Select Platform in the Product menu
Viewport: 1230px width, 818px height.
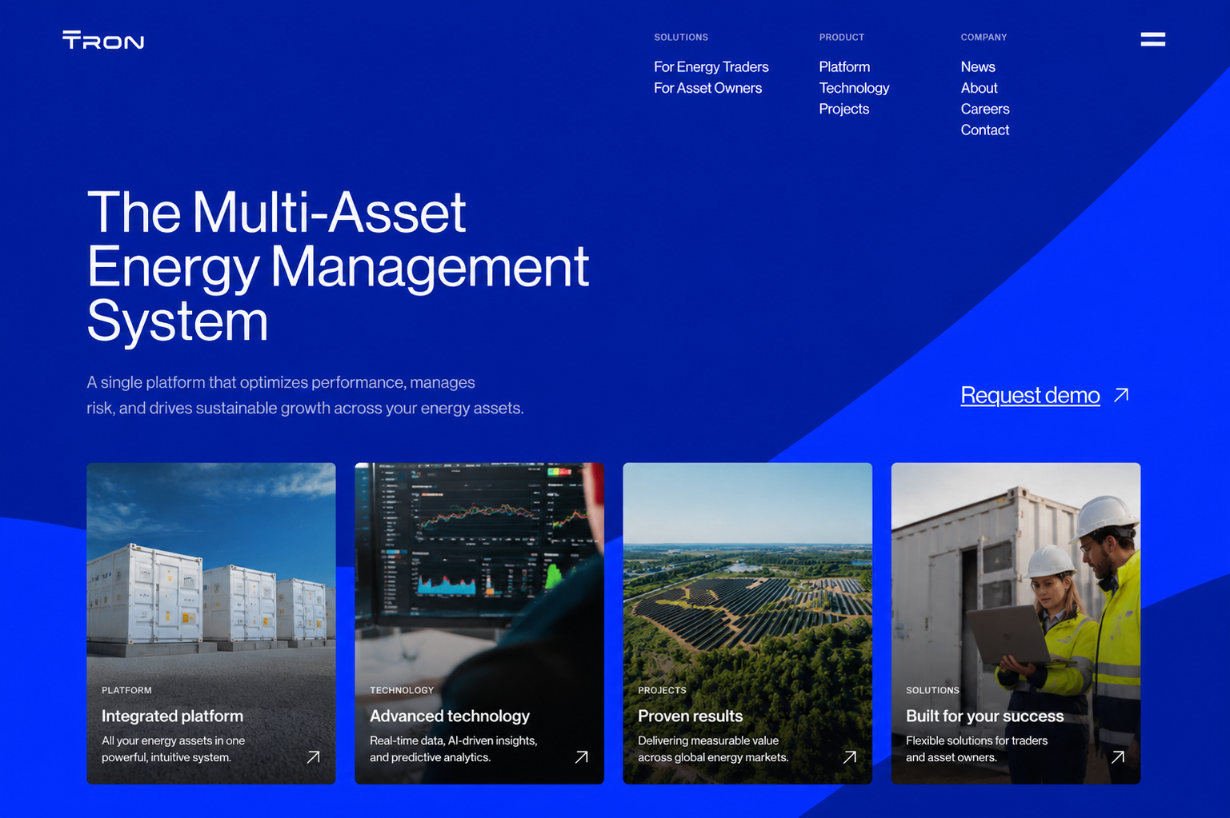(x=844, y=67)
